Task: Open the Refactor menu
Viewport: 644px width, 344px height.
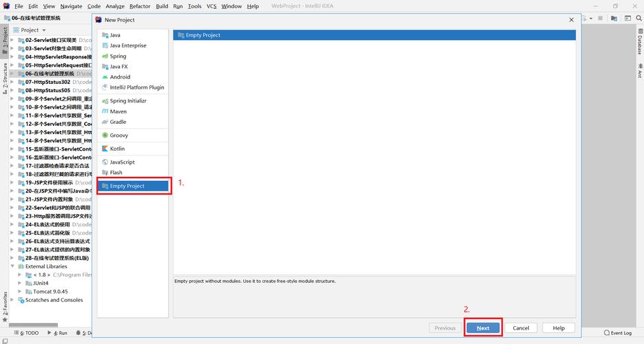Action: [140, 6]
